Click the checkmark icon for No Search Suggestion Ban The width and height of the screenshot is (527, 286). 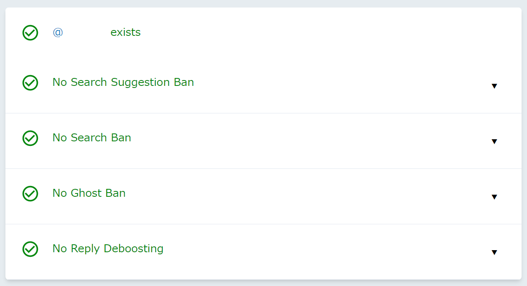click(30, 83)
